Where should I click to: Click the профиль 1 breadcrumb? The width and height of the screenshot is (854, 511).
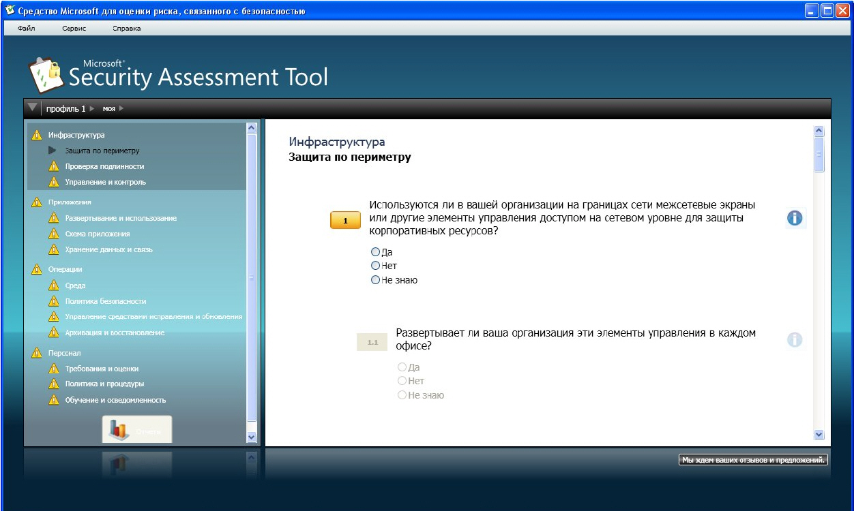coord(66,109)
